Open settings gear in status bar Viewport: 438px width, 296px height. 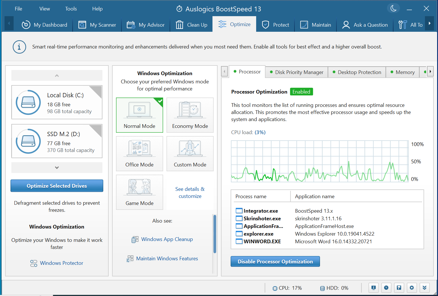pos(412,288)
